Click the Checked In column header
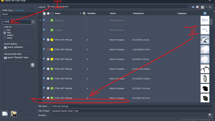The height and width of the screenshot is (121, 215). [x=138, y=13]
